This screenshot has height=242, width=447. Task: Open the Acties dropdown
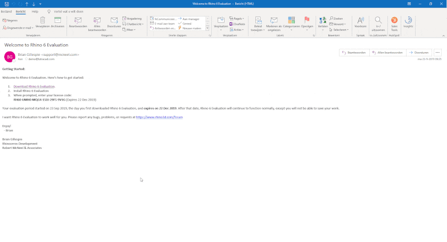pos(237,30)
